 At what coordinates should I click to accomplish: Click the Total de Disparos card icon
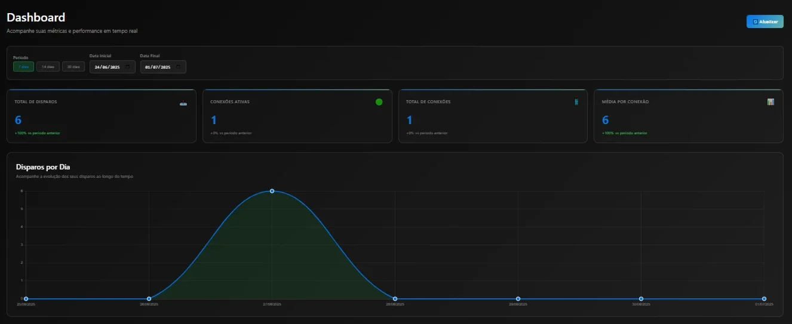[x=183, y=103]
